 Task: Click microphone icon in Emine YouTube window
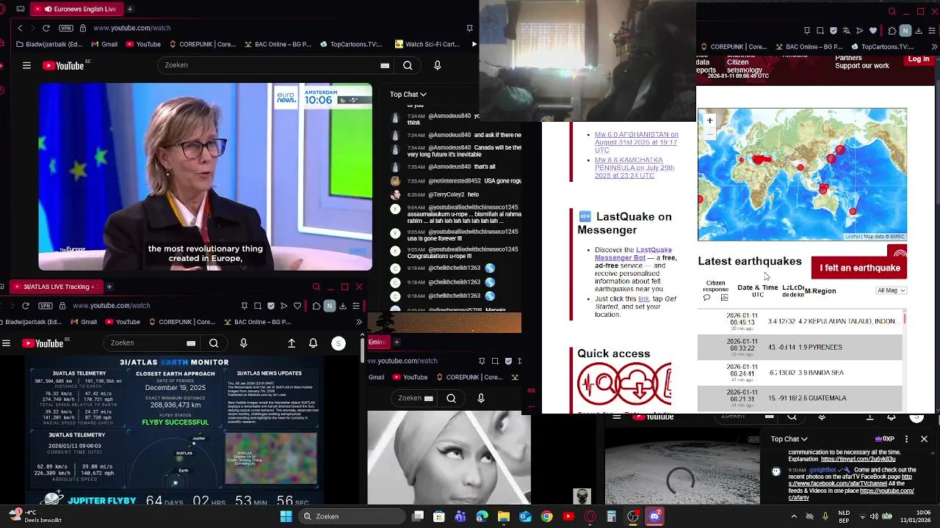481,398
